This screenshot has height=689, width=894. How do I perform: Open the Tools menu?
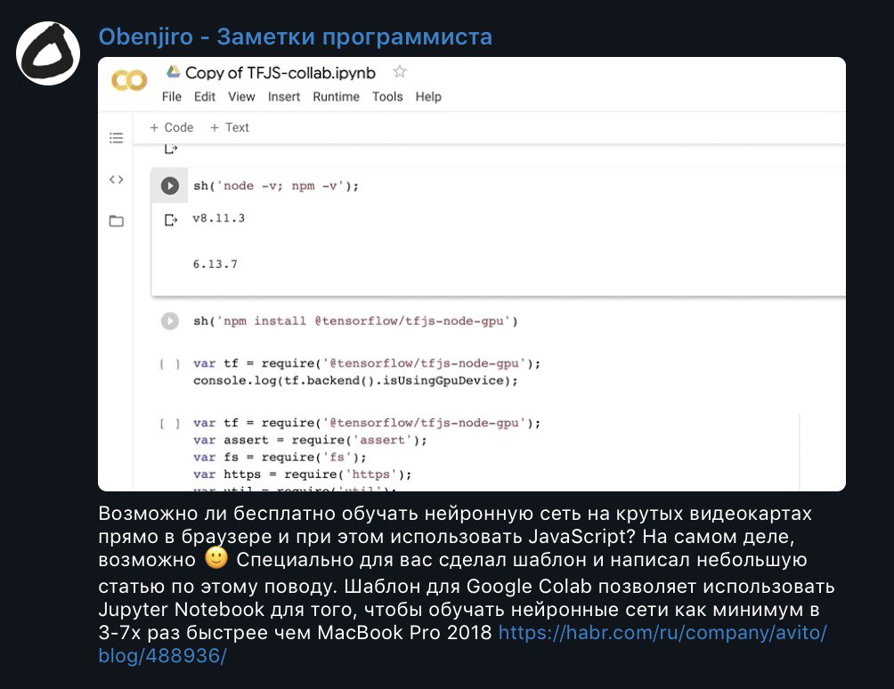coord(387,97)
